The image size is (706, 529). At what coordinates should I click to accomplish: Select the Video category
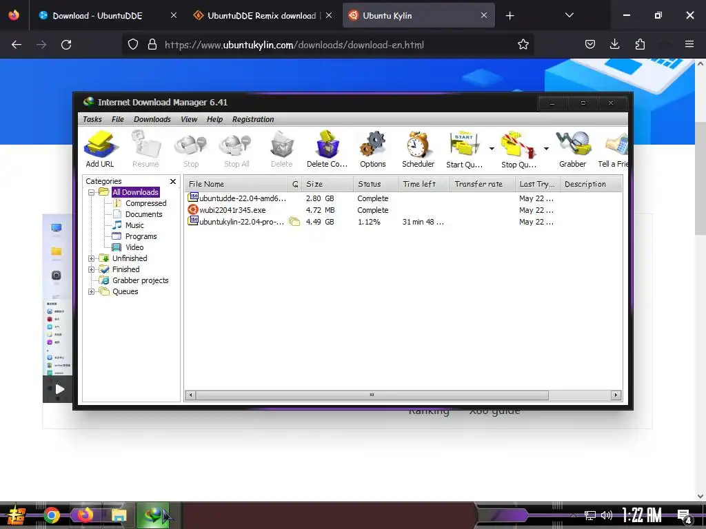click(134, 247)
